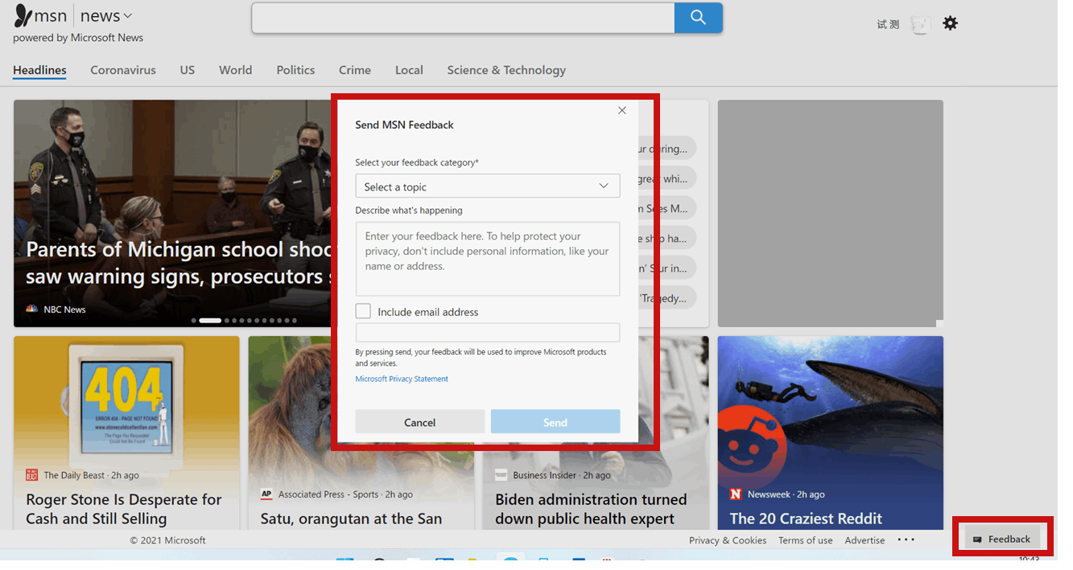Viewport: 1073px width, 570px height.
Task: Click the Associated Press AP icon
Action: [x=266, y=494]
